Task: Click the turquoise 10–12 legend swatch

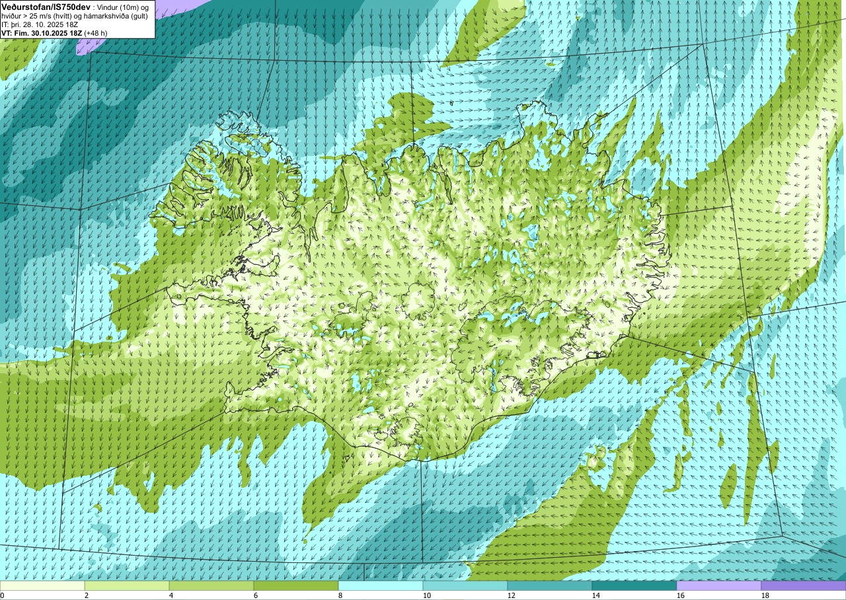Action: click(465, 585)
